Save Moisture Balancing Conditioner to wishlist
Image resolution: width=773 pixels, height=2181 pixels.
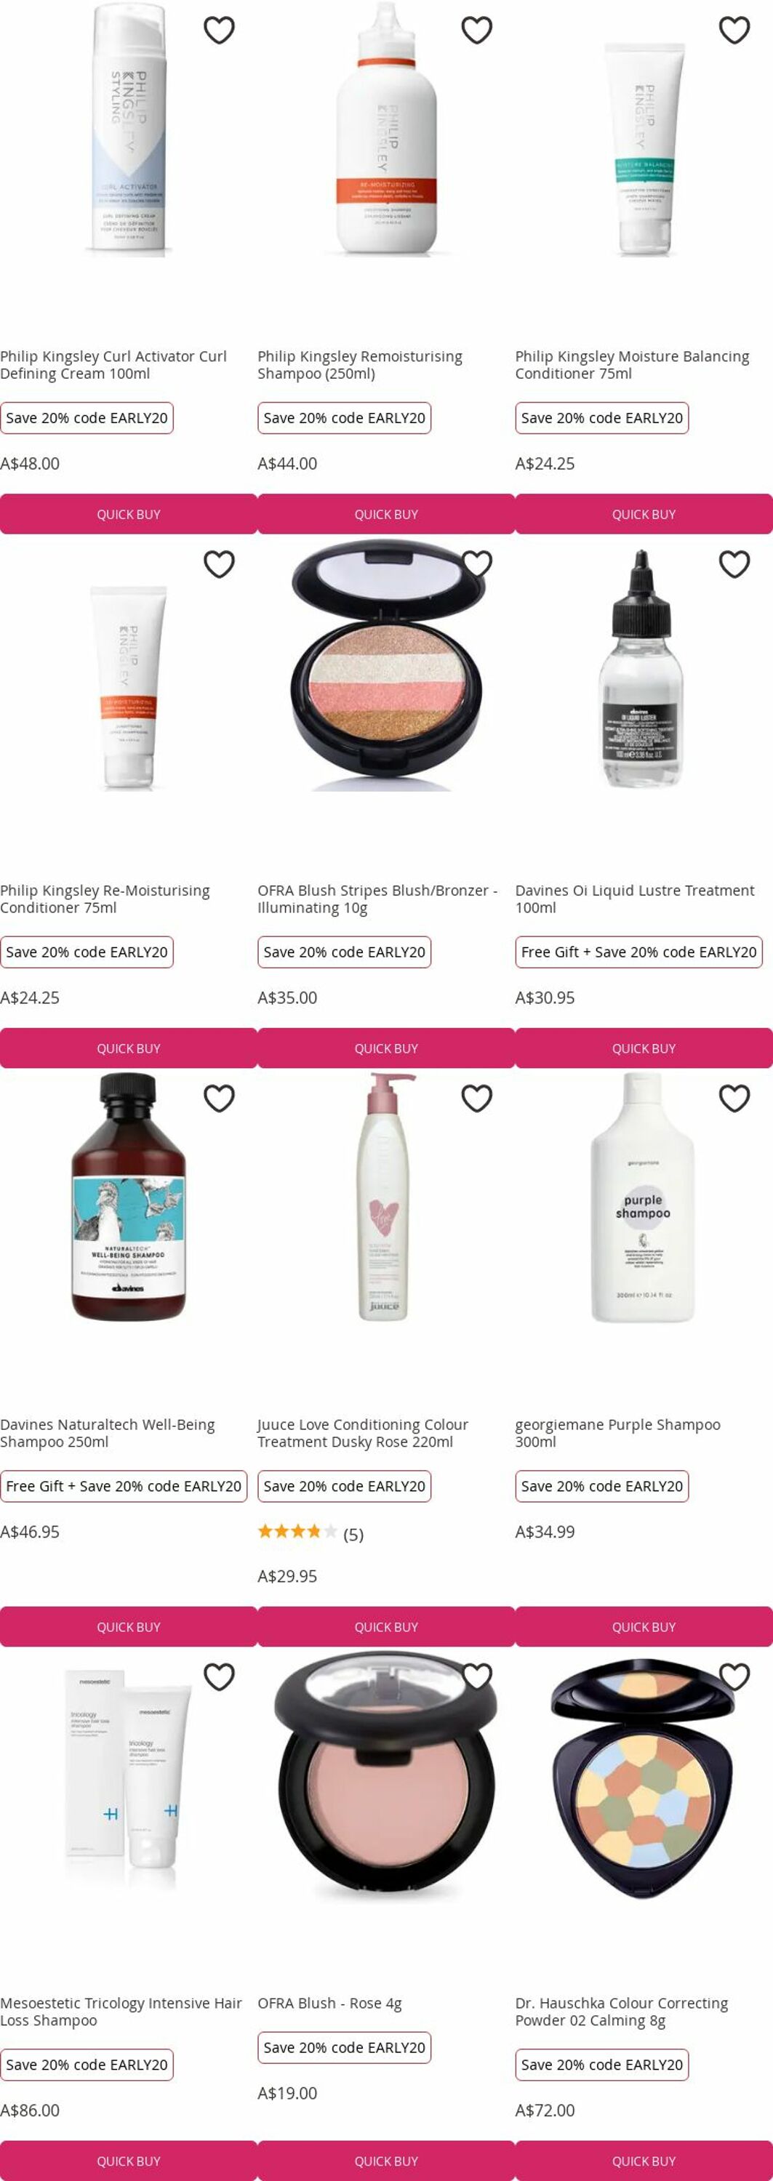pyautogui.click(x=734, y=31)
